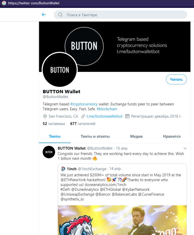This screenshot has height=235, width=194.
Task: Select the Медиа tab
Action: pyautogui.click(x=136, y=136)
